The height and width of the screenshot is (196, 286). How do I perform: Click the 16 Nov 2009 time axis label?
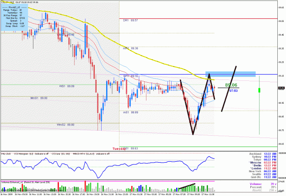coord(6,194)
